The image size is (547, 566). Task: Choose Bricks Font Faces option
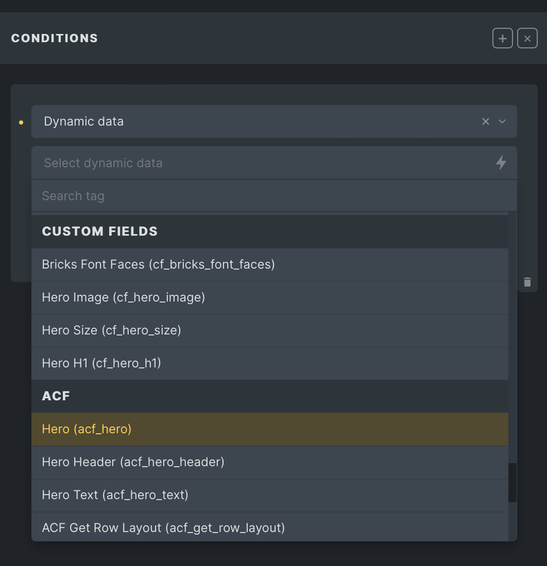coord(270,264)
